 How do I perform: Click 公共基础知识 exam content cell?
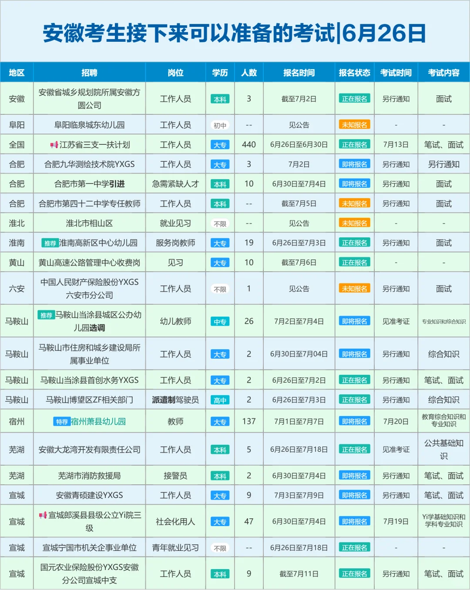tap(444, 450)
